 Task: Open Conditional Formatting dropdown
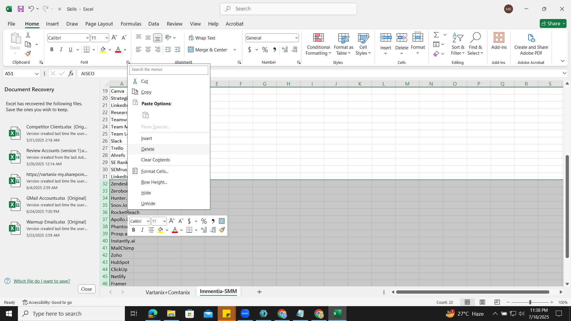pyautogui.click(x=318, y=44)
